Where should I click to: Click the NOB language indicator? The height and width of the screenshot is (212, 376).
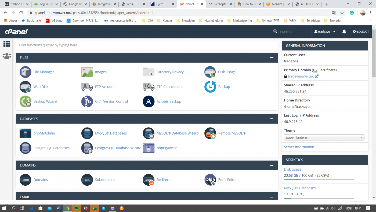point(348,208)
